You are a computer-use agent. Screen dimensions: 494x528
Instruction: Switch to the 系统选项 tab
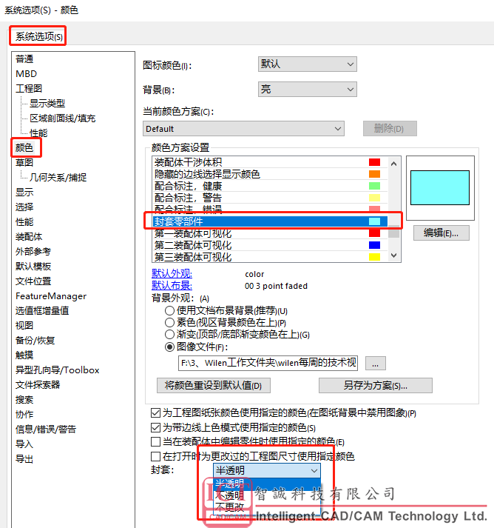click(37, 36)
